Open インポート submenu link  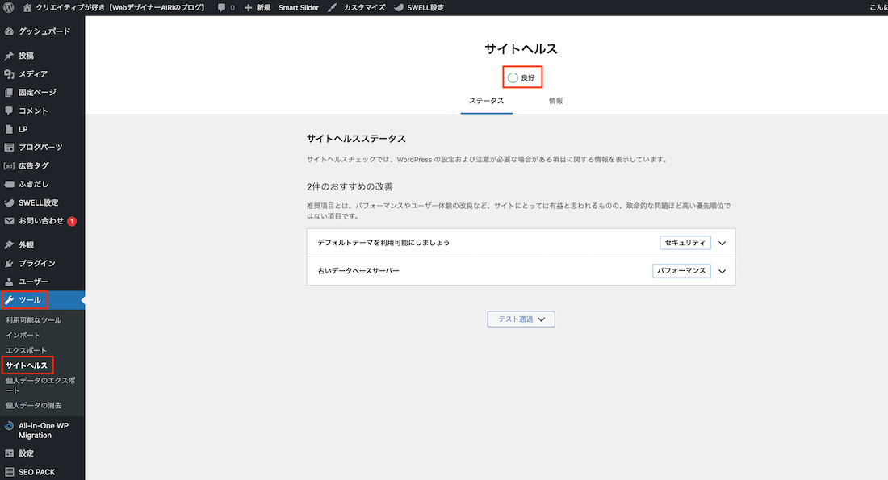(23, 335)
